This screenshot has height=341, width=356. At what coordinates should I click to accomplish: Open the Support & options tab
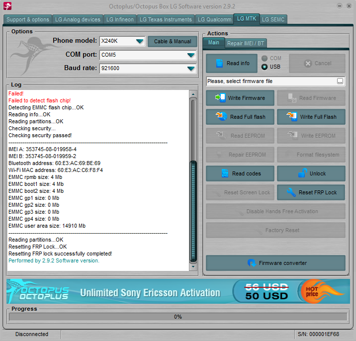click(x=28, y=19)
